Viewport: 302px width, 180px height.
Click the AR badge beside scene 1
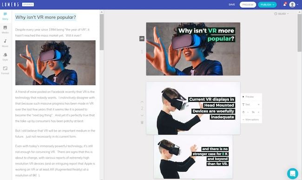(142, 39)
